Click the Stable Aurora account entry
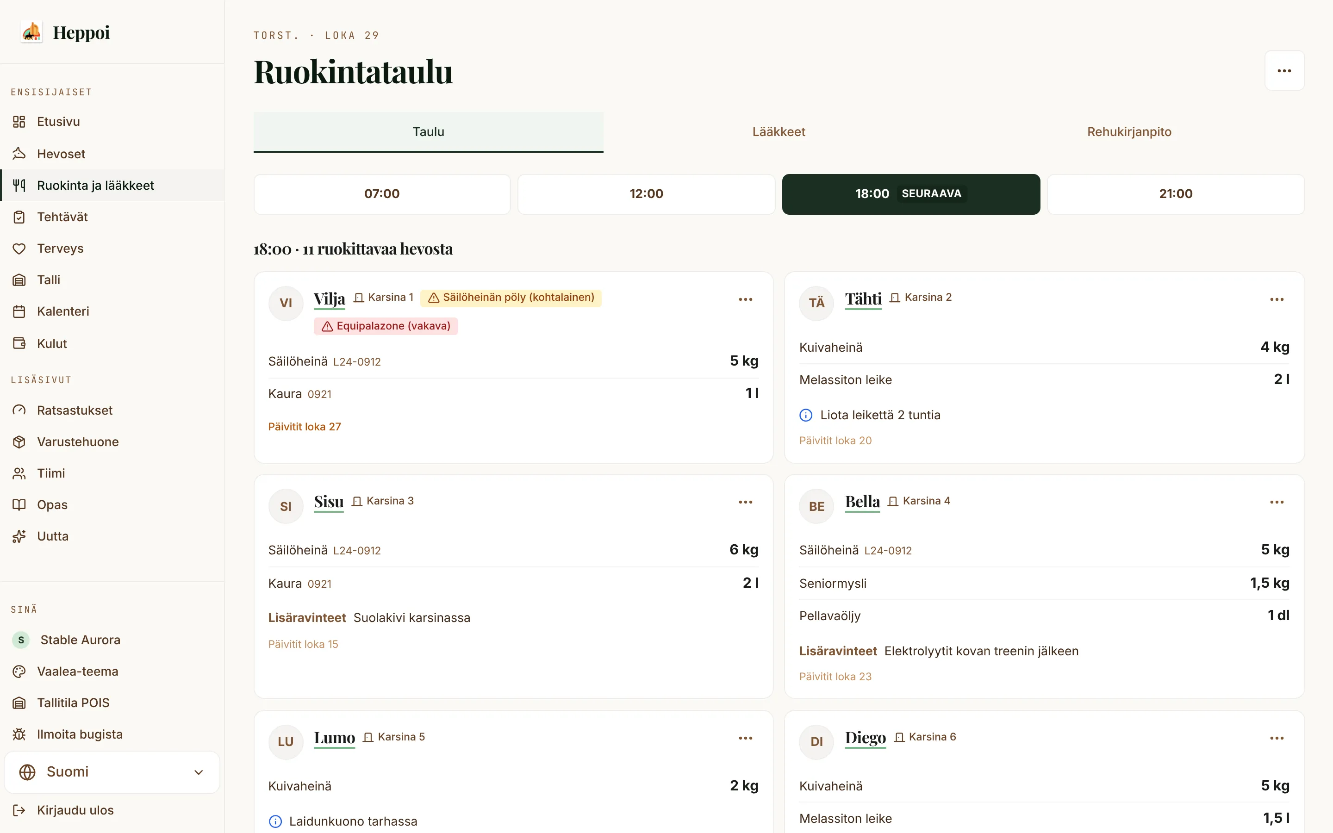 click(112, 640)
